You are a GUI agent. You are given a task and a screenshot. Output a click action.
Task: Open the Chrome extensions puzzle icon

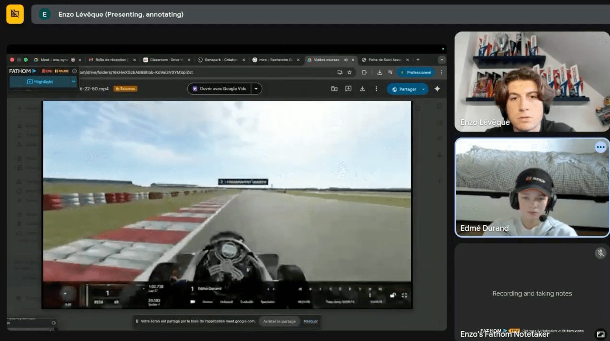coord(364,72)
